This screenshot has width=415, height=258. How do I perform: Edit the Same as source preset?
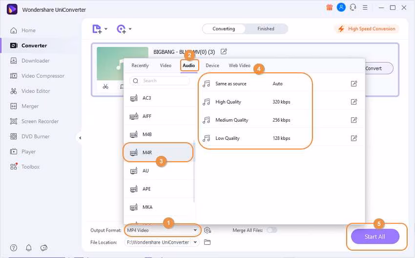tap(354, 84)
